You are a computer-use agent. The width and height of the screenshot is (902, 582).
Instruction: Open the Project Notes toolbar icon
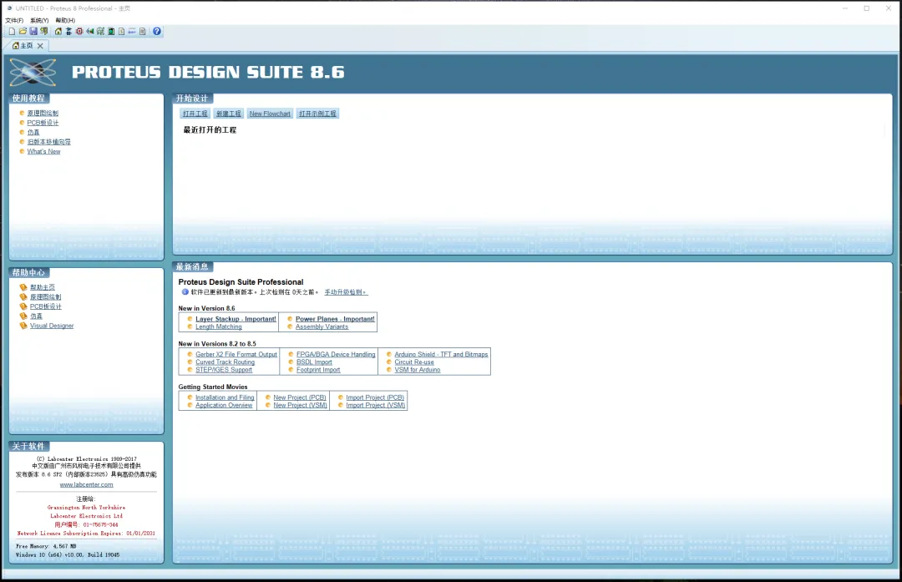(x=143, y=31)
